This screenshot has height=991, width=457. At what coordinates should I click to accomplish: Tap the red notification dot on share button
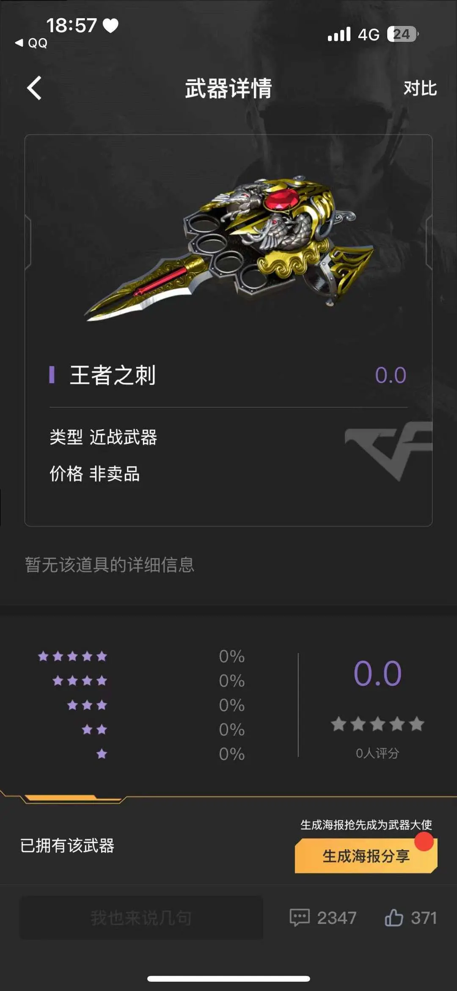[424, 841]
